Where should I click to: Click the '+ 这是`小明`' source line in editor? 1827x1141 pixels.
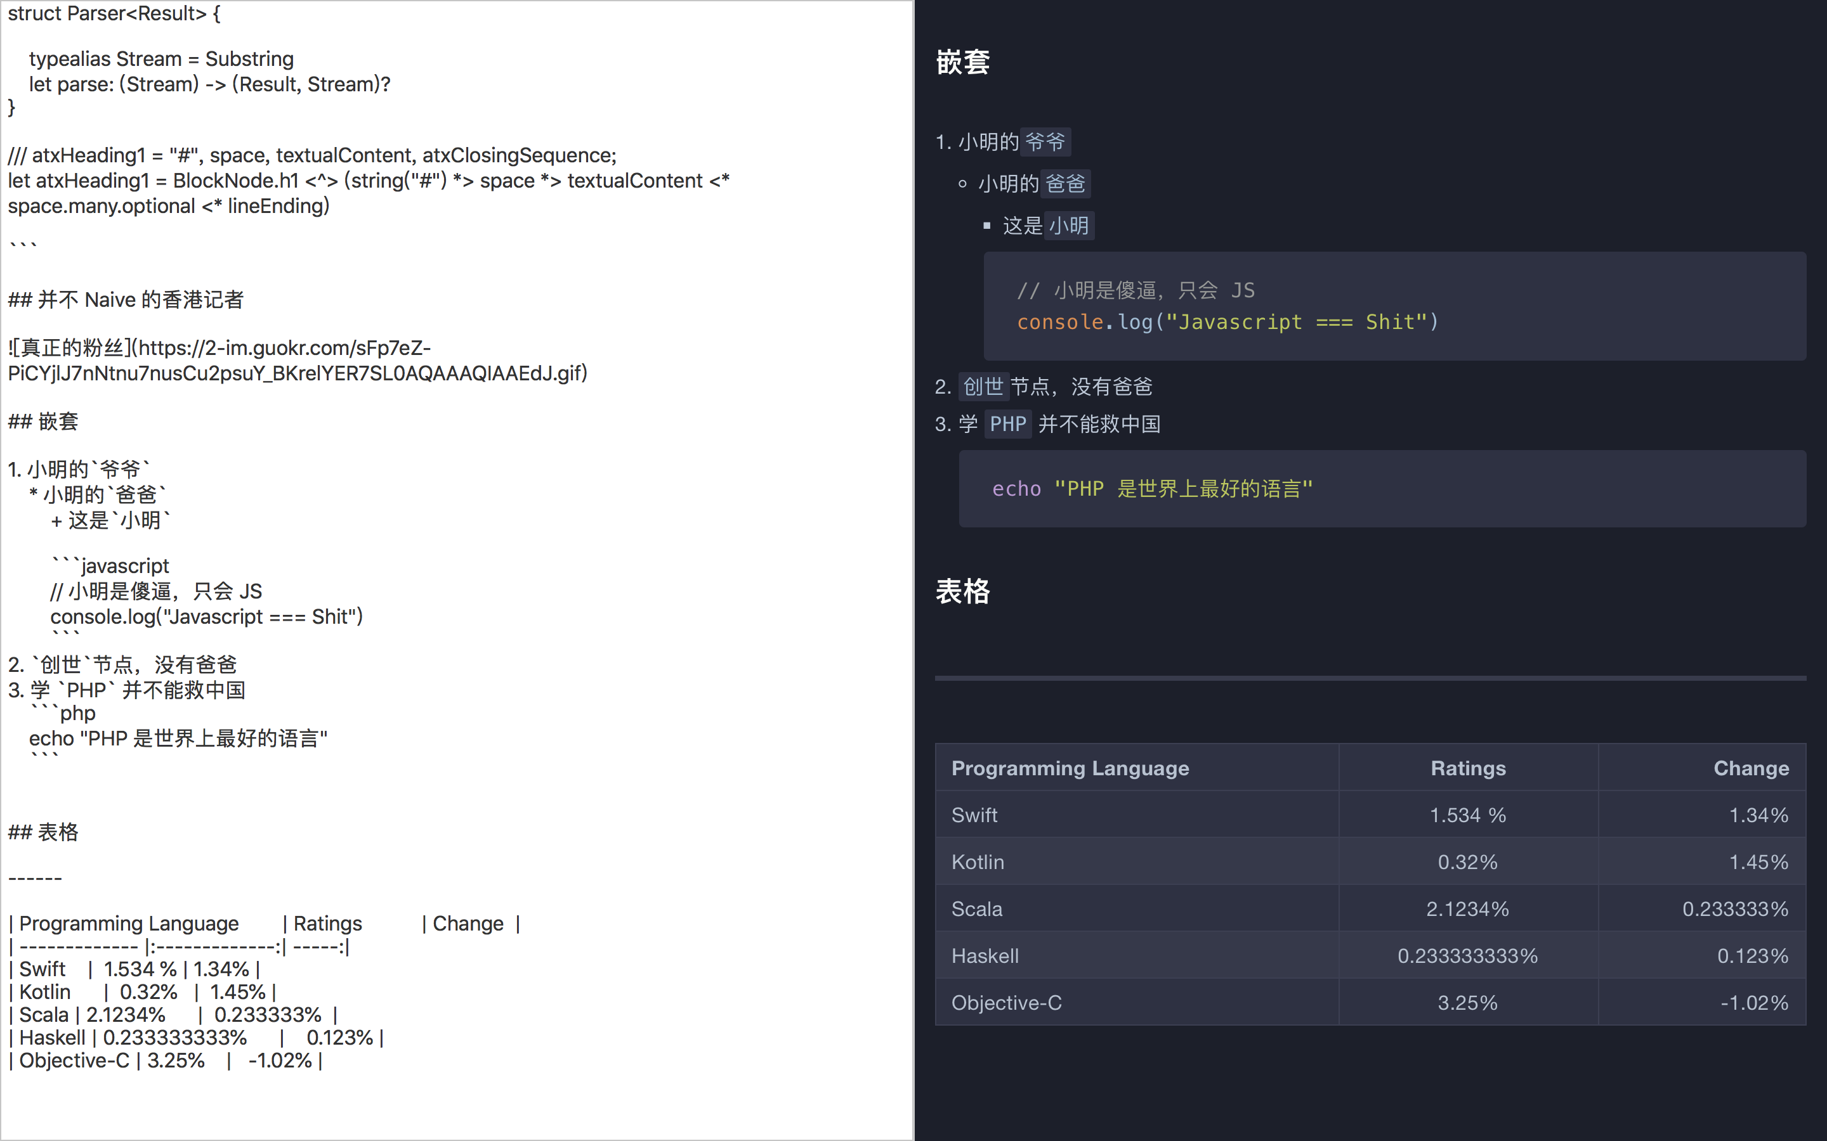[110, 520]
